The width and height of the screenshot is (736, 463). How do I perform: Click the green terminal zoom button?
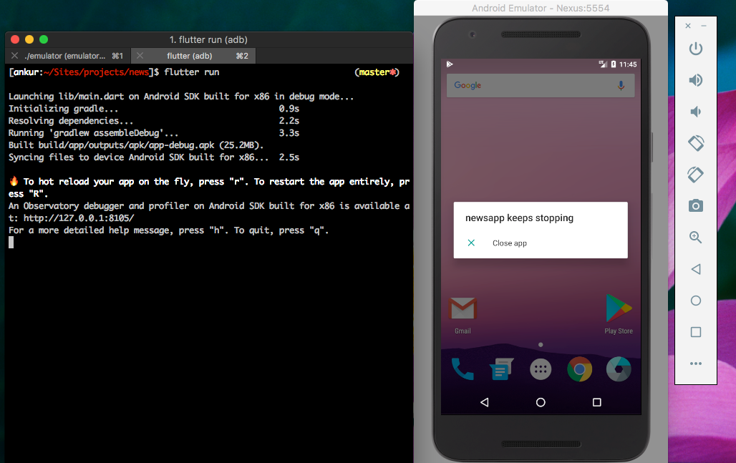click(x=44, y=39)
